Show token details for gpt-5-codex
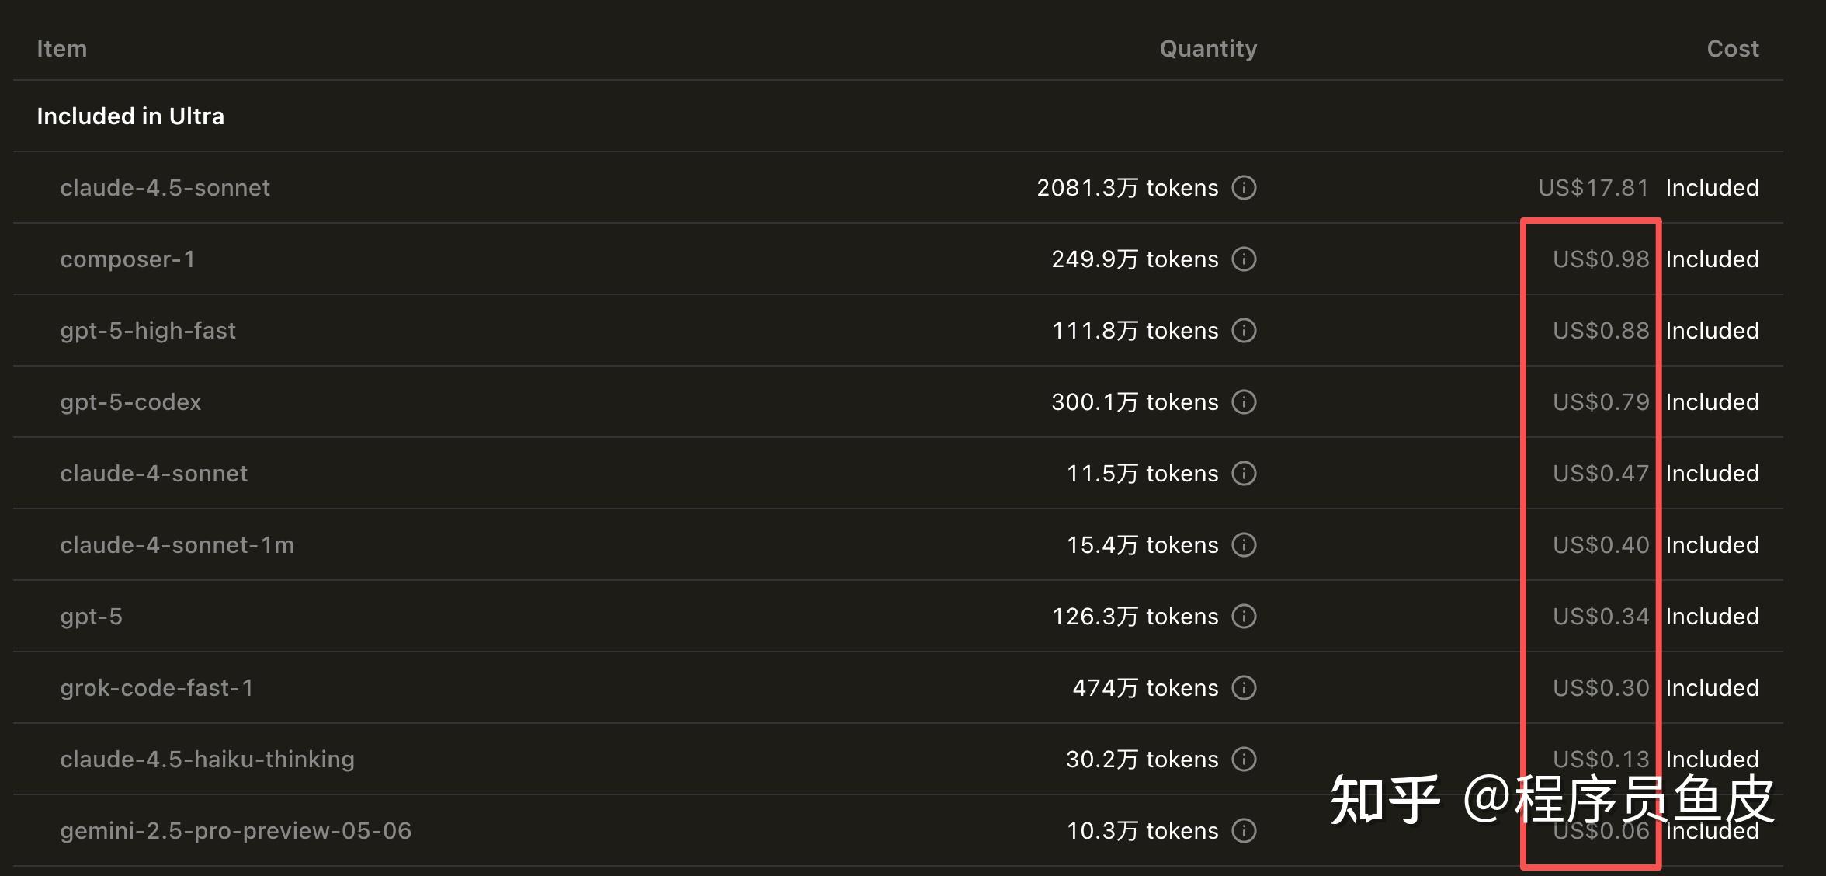The image size is (1826, 876). [x=1244, y=402]
